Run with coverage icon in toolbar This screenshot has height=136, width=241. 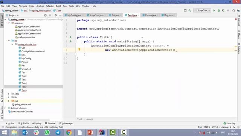(x=223, y=11)
